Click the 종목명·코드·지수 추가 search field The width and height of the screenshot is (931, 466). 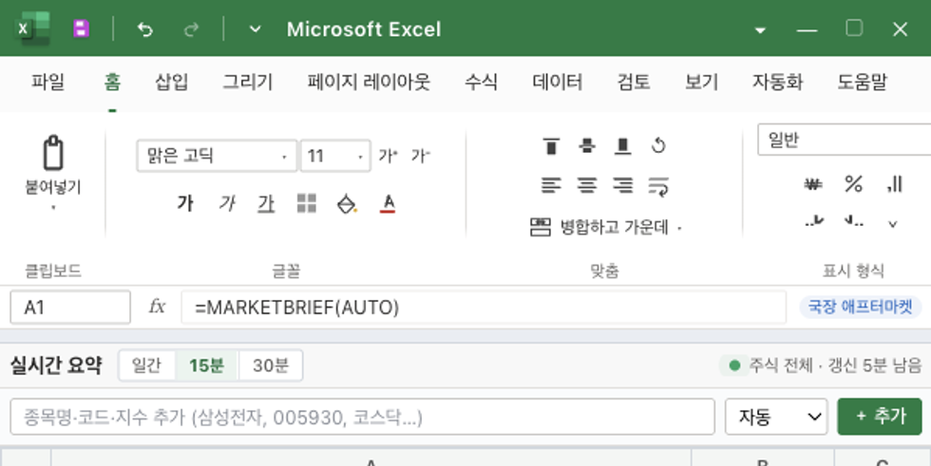[x=362, y=417]
